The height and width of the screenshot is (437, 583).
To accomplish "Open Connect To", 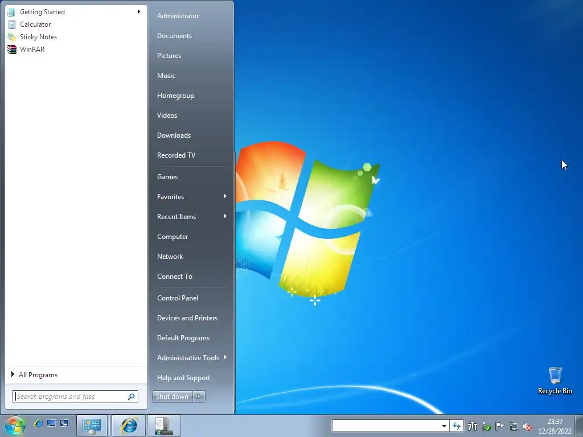I will (x=175, y=277).
